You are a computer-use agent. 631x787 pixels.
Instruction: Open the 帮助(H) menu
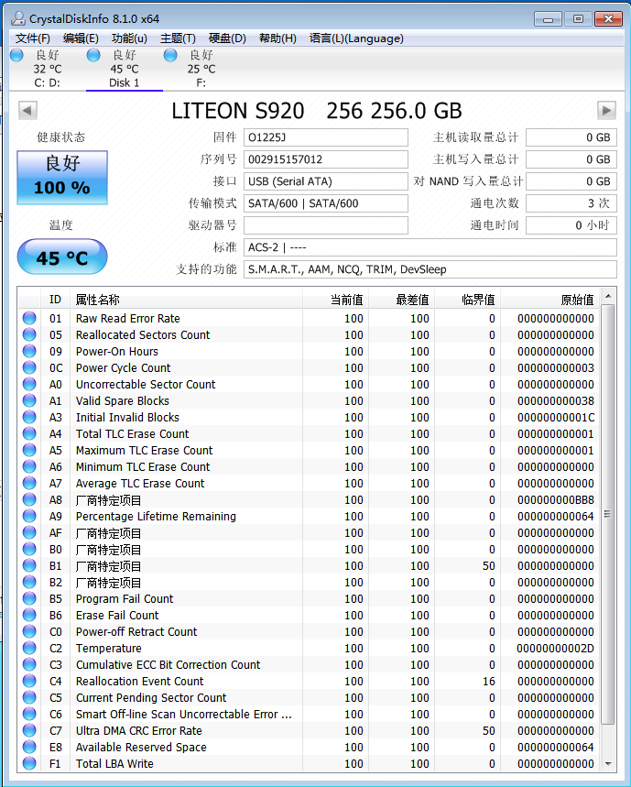(277, 38)
